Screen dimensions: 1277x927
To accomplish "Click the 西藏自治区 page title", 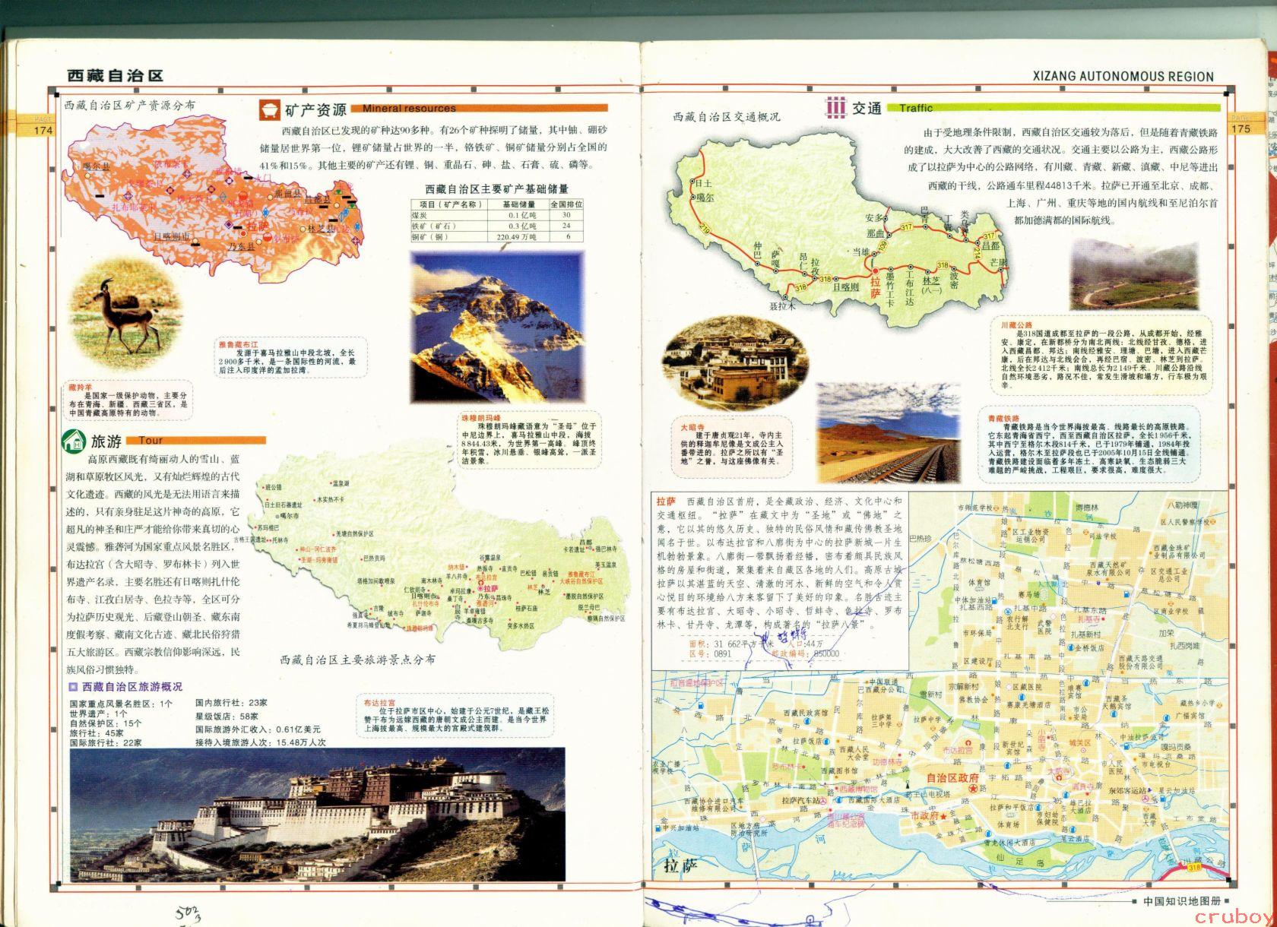I will (x=116, y=75).
